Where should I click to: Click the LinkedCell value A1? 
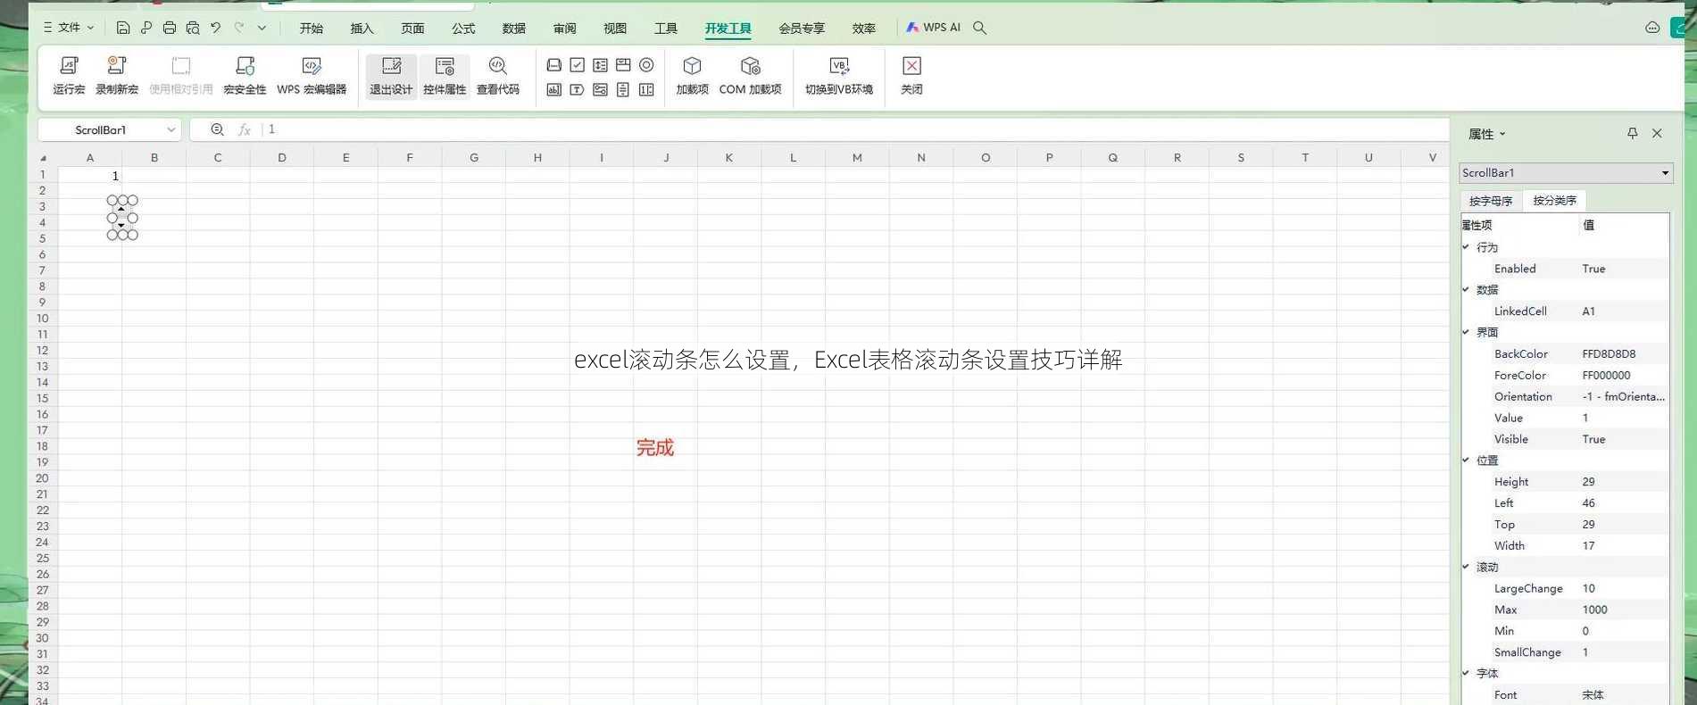click(1589, 311)
